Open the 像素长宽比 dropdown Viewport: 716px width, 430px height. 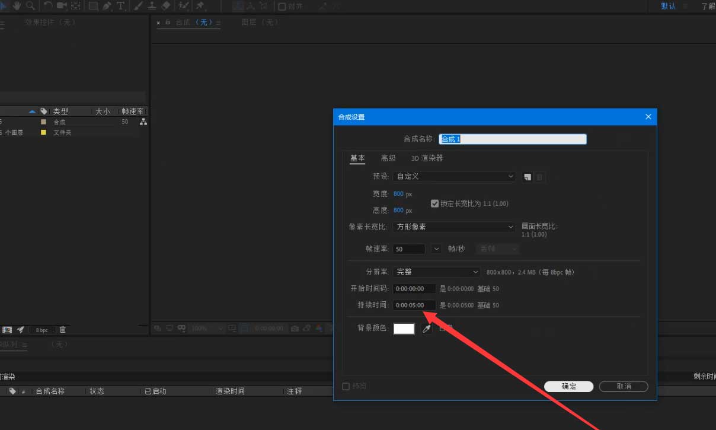(454, 227)
